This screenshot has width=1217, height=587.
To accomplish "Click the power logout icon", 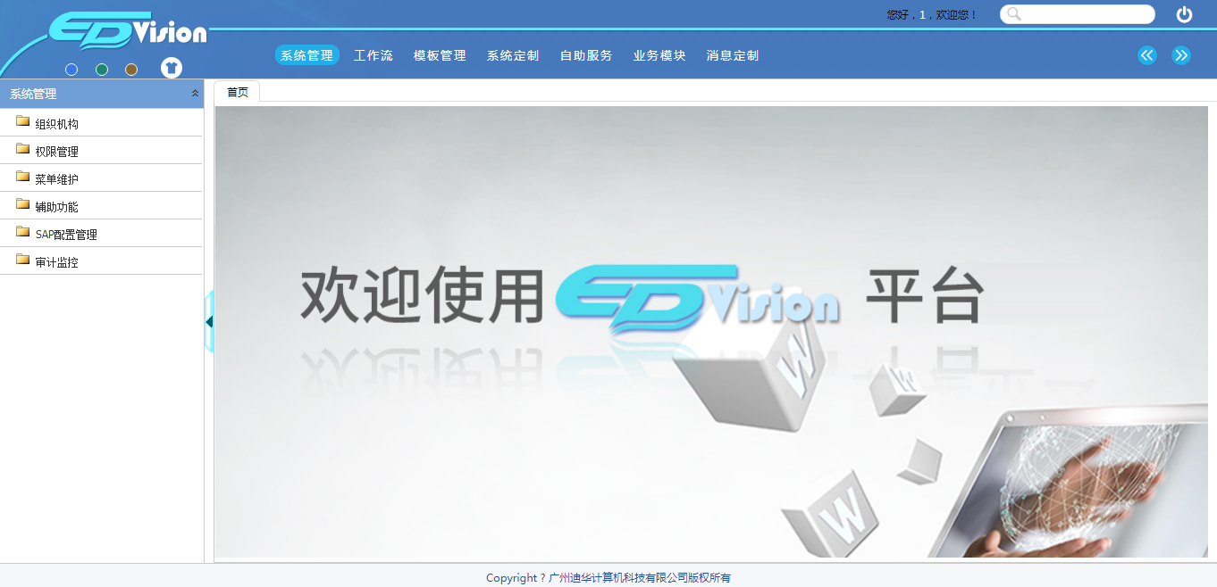I will tap(1184, 14).
